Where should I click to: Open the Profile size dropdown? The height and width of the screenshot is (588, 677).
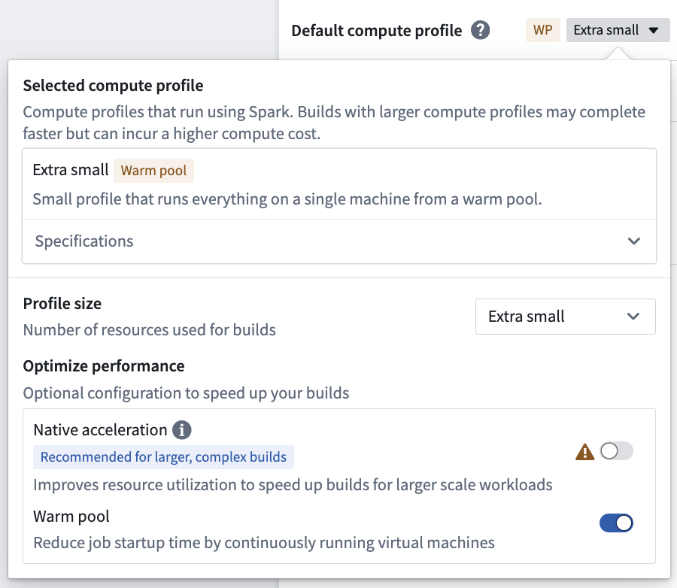click(565, 317)
